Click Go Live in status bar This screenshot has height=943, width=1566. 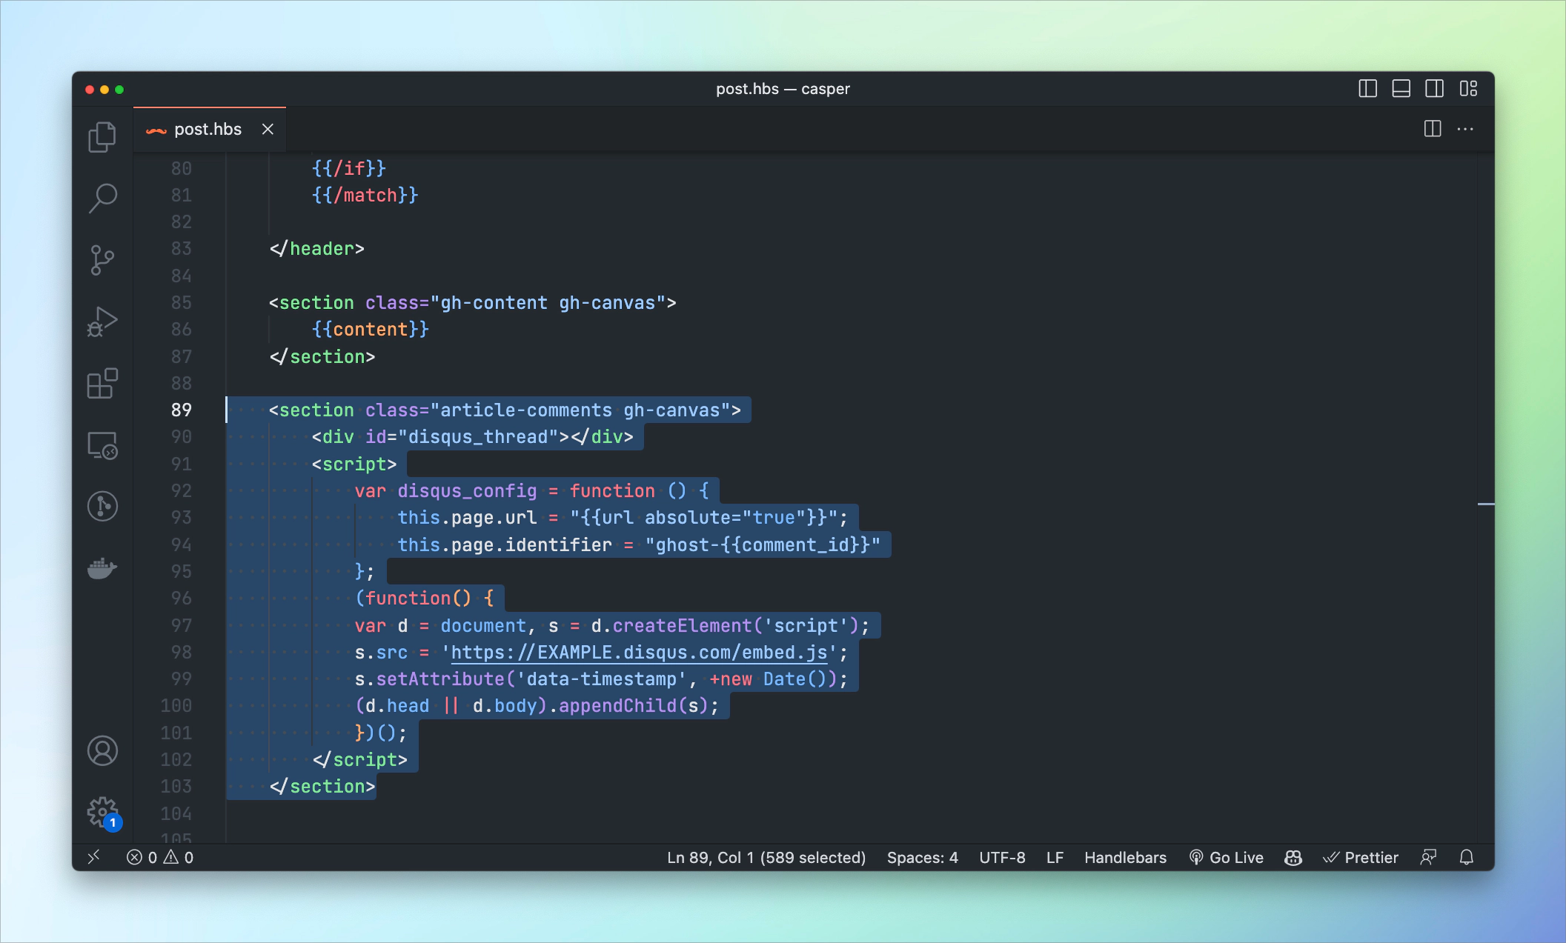pos(1226,857)
